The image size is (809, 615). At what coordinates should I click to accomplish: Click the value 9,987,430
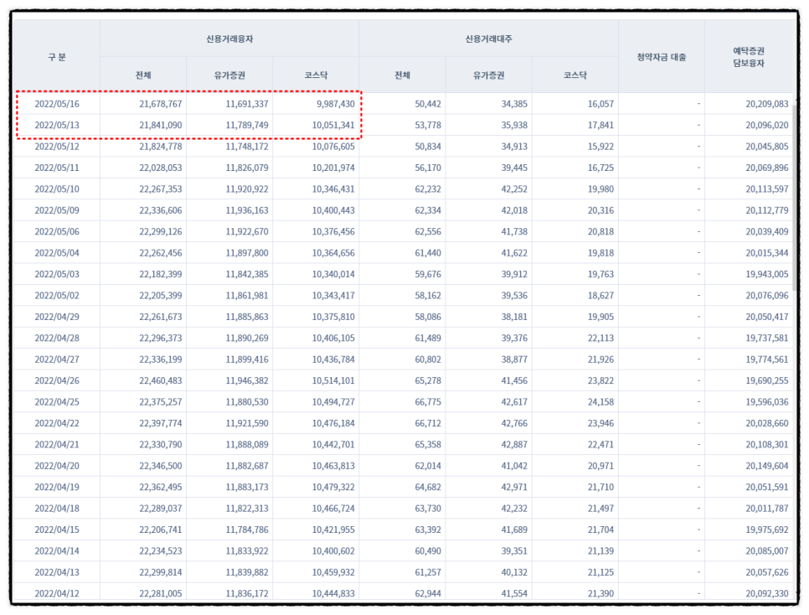click(x=335, y=104)
